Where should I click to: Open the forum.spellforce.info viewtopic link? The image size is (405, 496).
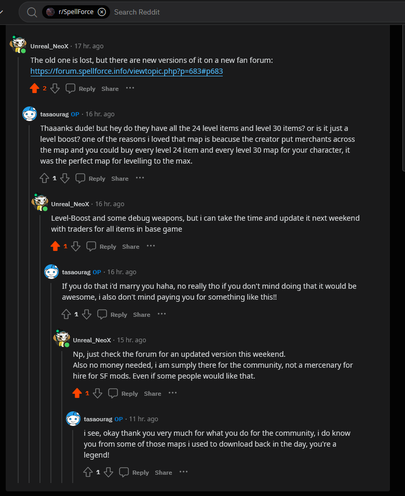(127, 72)
